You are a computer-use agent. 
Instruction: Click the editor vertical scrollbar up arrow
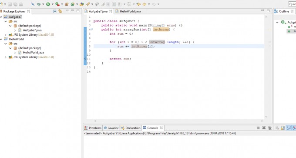[266, 17]
